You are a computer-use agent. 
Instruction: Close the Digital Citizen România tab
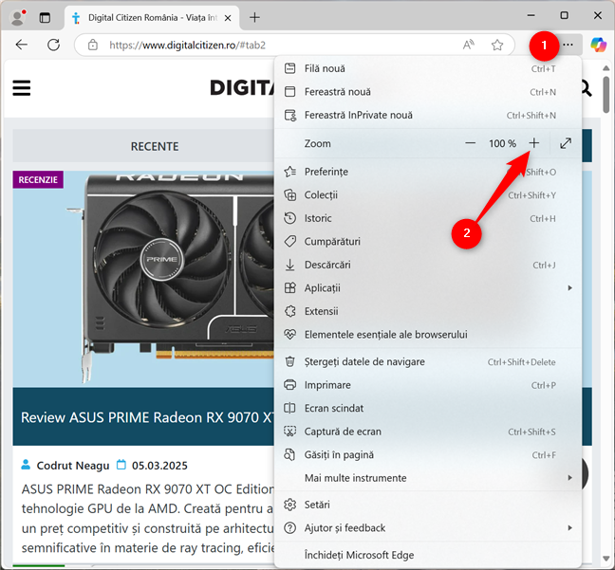(x=228, y=18)
